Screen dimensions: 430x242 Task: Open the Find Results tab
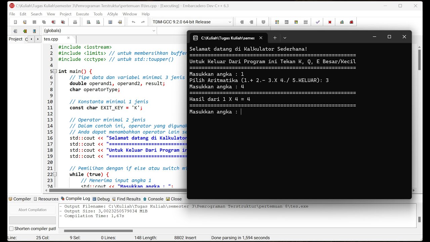[126, 199]
